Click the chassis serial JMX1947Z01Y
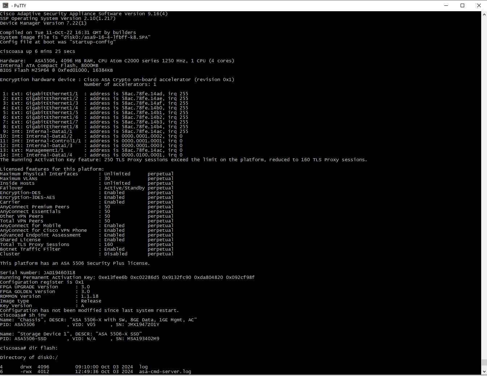Screen dimensions: 487x376 click(x=143, y=325)
